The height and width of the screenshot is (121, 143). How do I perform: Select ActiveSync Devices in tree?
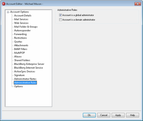24,72
